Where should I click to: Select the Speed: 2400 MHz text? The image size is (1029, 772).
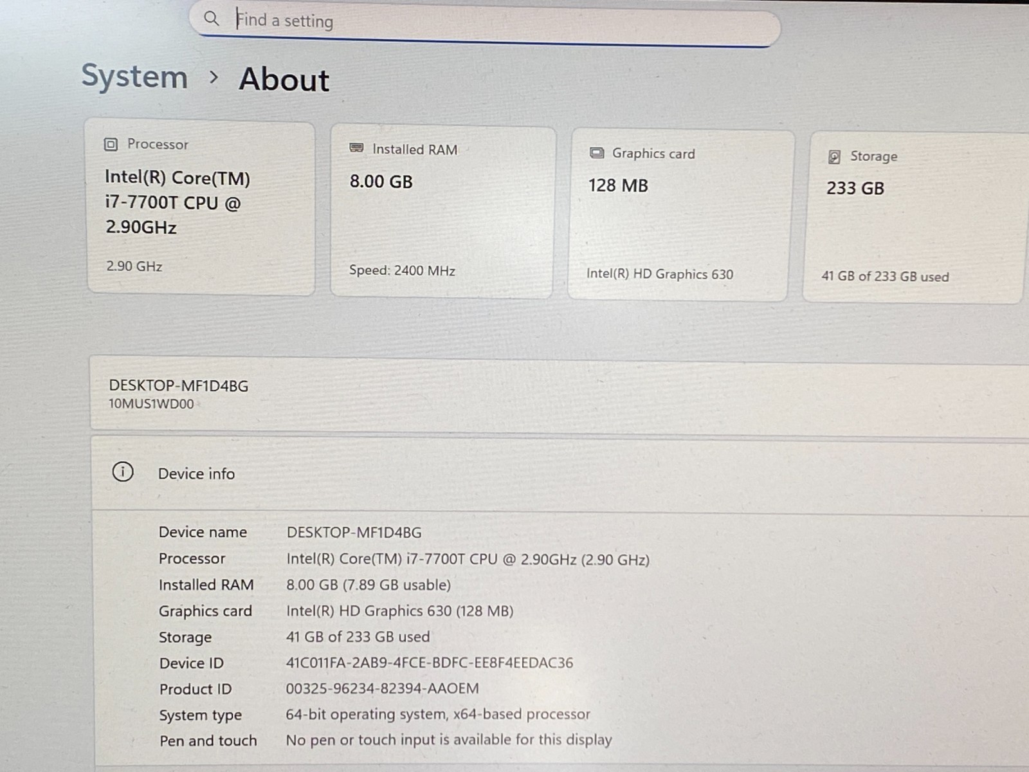(402, 270)
